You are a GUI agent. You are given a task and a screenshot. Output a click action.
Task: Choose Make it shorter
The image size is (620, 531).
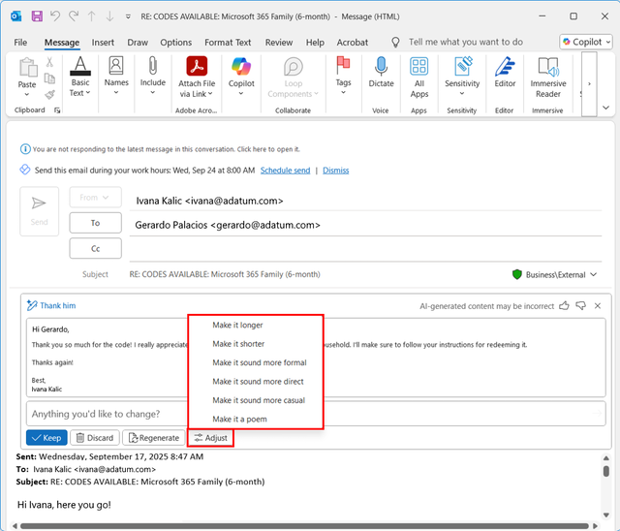(x=256, y=344)
